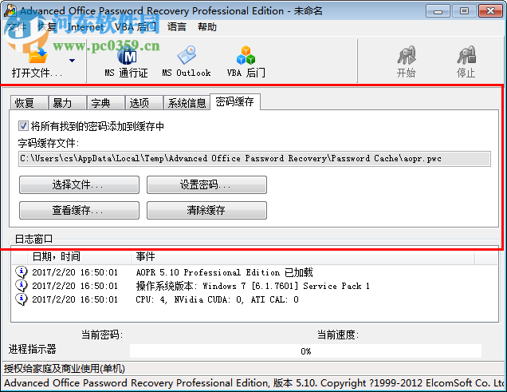
Task: Click the 当前密码 label
Action: pyautogui.click(x=102, y=335)
